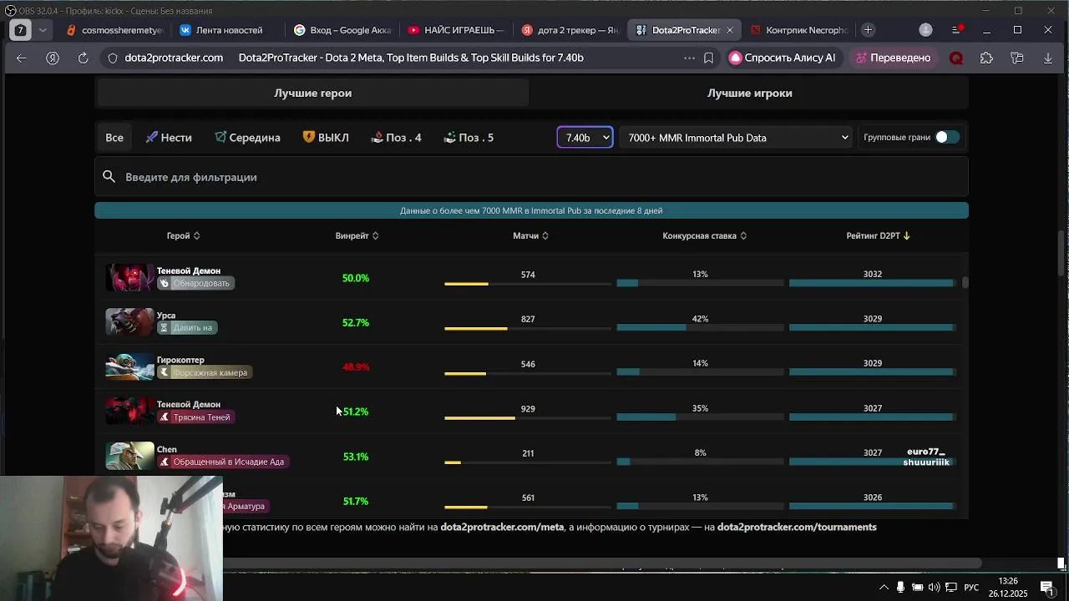
Task: Click the page vertical scrollbar thumb
Action: 1061,251
